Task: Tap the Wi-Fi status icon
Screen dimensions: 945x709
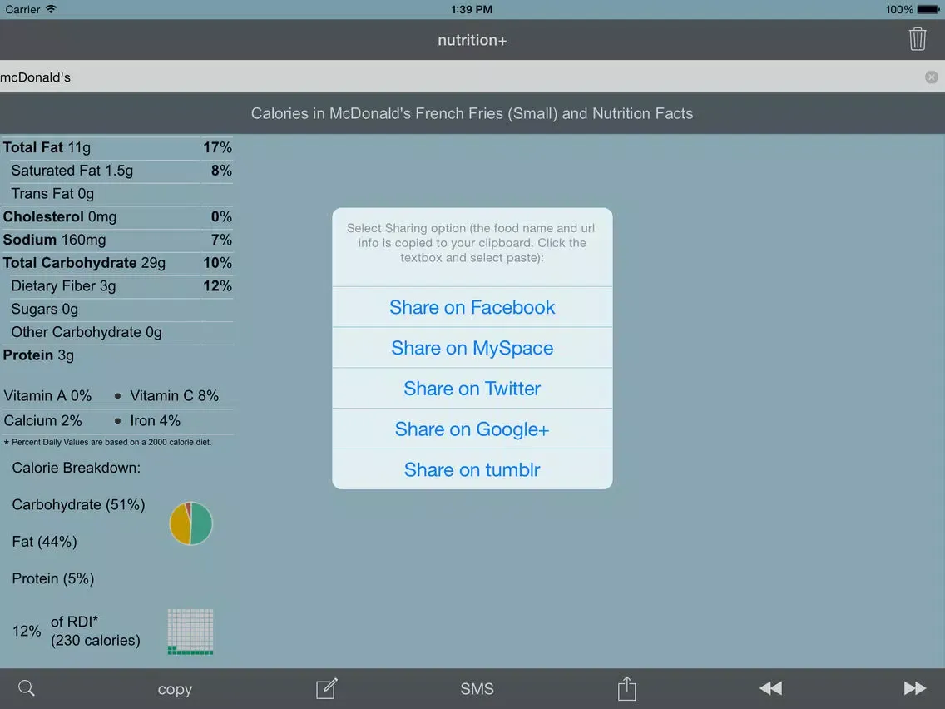Action: click(x=51, y=9)
